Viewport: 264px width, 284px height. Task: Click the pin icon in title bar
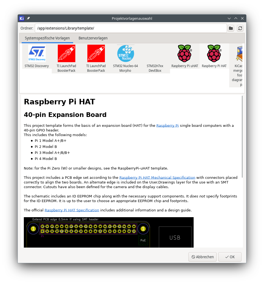(x=28, y=18)
